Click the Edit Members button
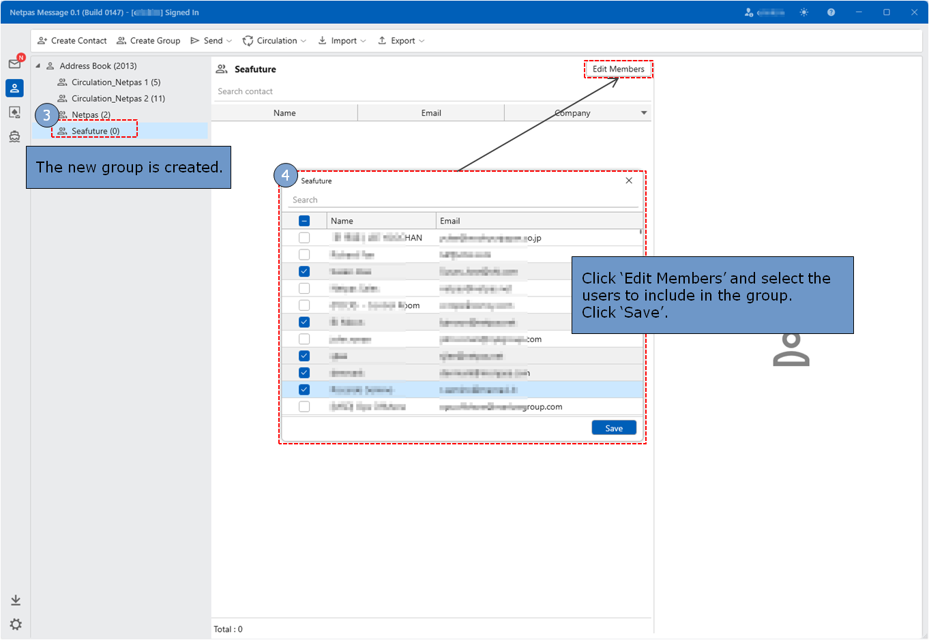 coord(618,69)
